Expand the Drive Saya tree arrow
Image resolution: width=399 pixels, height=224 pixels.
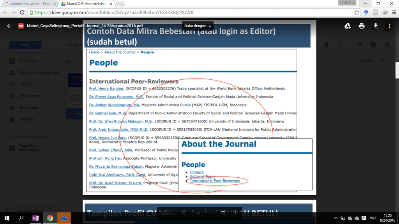point(5,61)
